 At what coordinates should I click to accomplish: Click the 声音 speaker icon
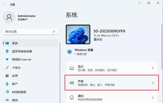72,83
